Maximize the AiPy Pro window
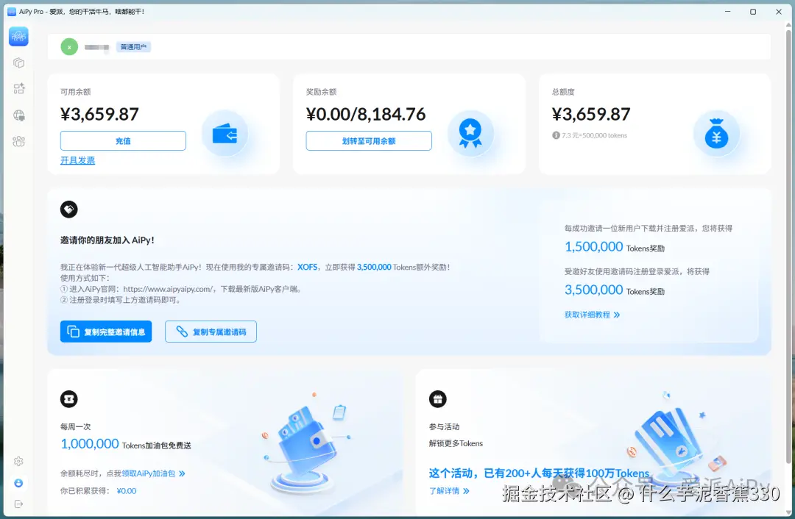 click(753, 12)
